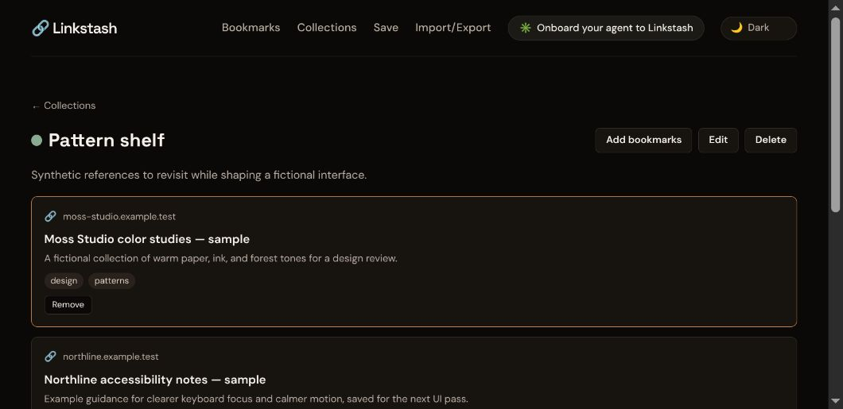Click the Add bookmarks button

[x=643, y=140]
